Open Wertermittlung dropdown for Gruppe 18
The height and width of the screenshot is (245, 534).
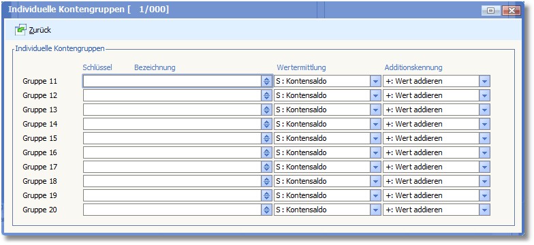click(x=375, y=181)
